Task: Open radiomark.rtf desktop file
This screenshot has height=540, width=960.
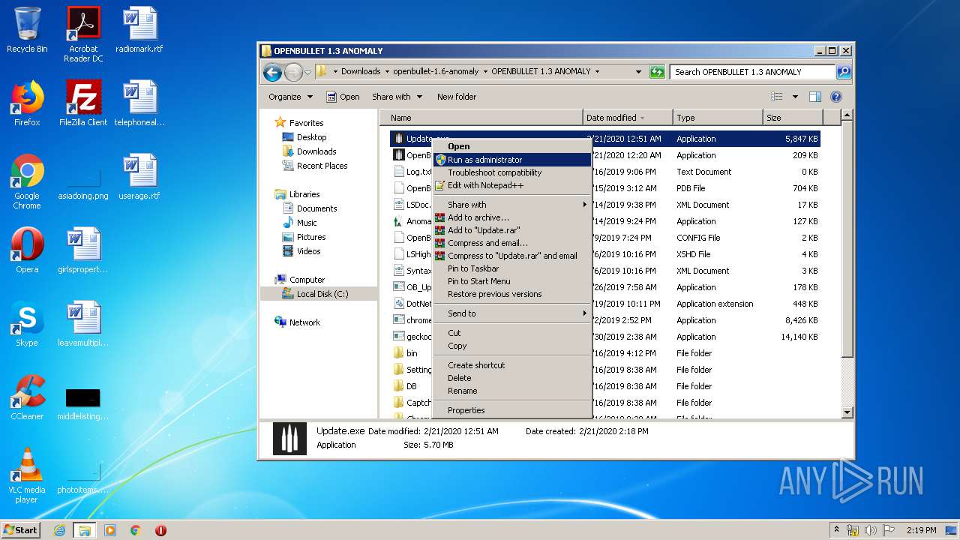Action: click(x=139, y=30)
